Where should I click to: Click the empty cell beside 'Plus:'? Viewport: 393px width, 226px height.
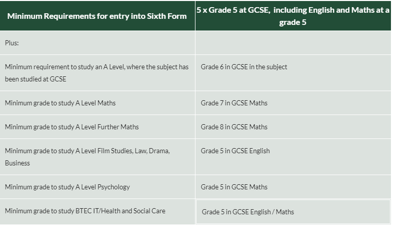pyautogui.click(x=293, y=43)
